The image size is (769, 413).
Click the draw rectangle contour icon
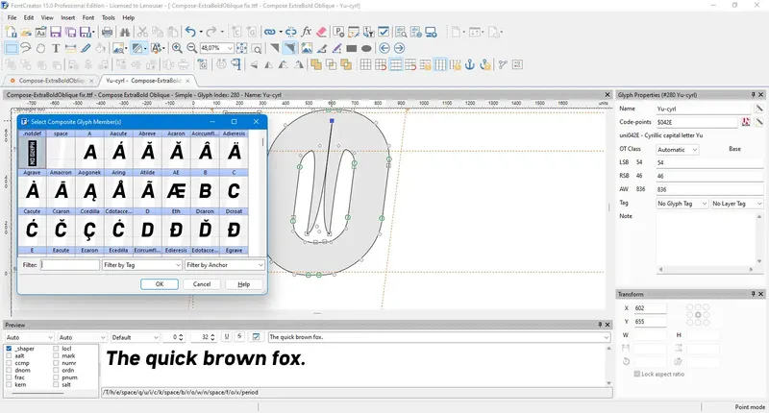coord(351,48)
